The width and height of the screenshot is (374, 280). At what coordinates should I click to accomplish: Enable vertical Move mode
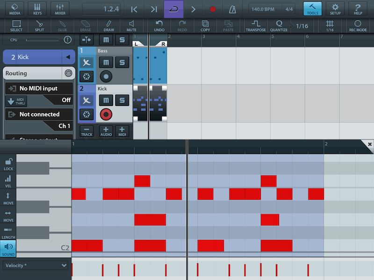point(8,198)
